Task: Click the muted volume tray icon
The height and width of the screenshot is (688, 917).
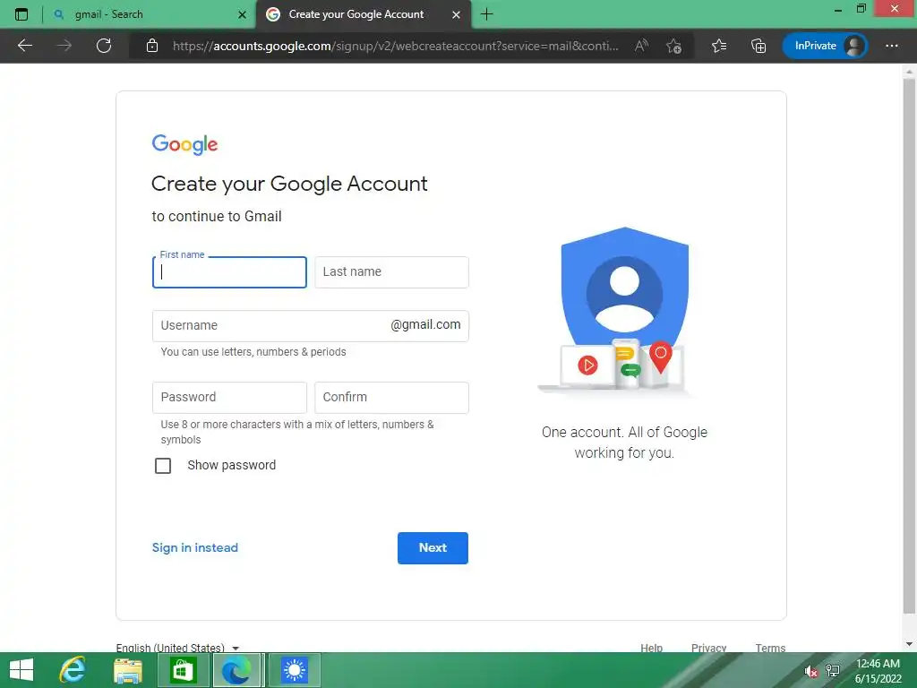Action: (x=810, y=671)
